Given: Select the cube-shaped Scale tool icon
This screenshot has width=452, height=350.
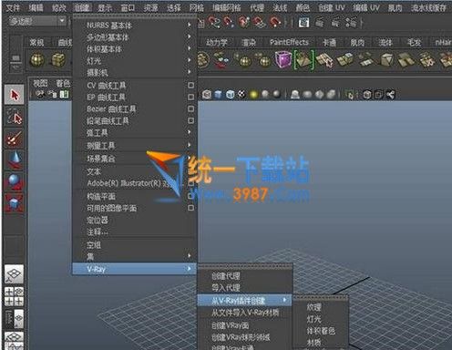Looking at the screenshot, I should point(15,203).
